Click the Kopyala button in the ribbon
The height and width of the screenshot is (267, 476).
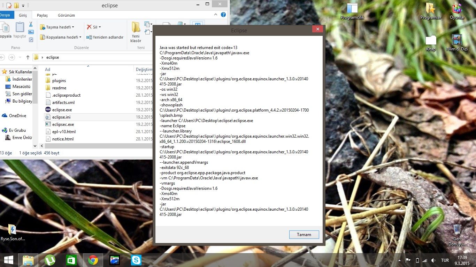pos(5,30)
